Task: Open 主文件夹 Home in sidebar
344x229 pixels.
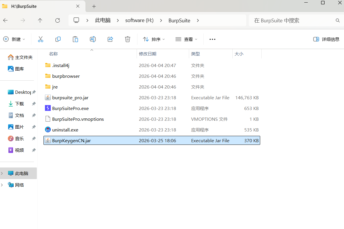Action: tap(20, 57)
